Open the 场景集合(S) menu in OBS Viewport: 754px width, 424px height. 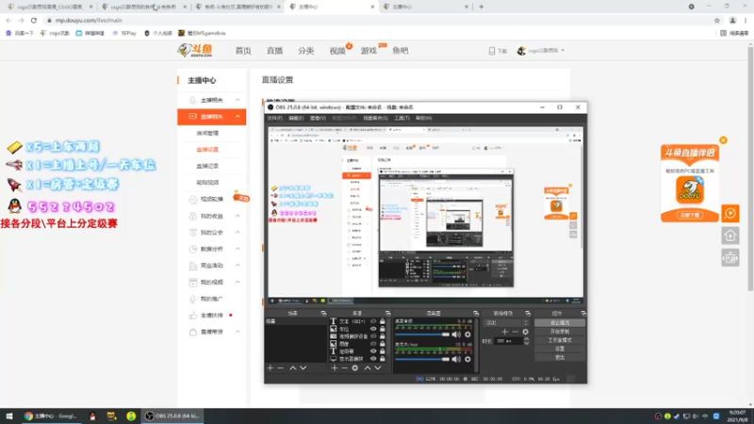pos(375,118)
